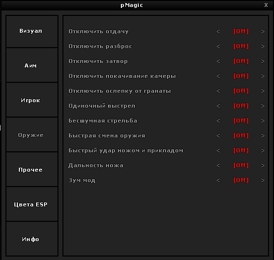The height and width of the screenshot is (260, 274).
Task: Click left arrow for Отключить покачивание камеры
Action: [x=218, y=76]
